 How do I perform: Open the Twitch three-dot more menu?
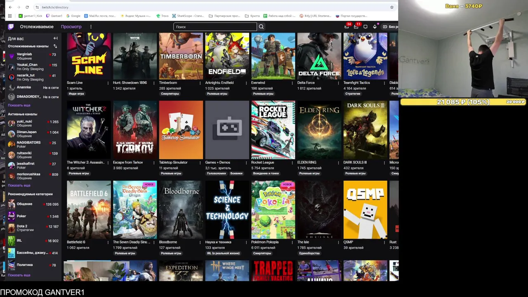pyautogui.click(x=91, y=27)
